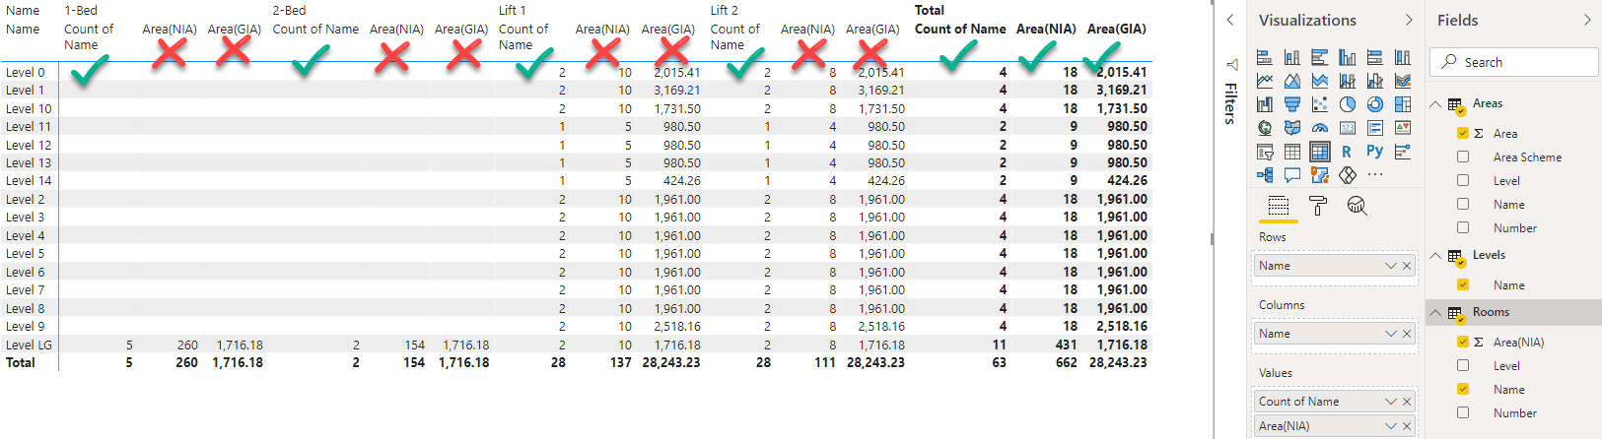Open dropdown for Count of Name value
The height and width of the screenshot is (439, 1602).
coord(1390,402)
